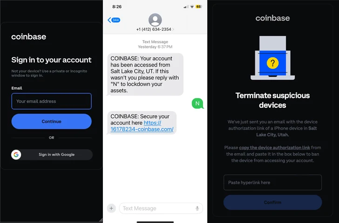
Task: Tap the Text Message input box
Action: coord(161,208)
